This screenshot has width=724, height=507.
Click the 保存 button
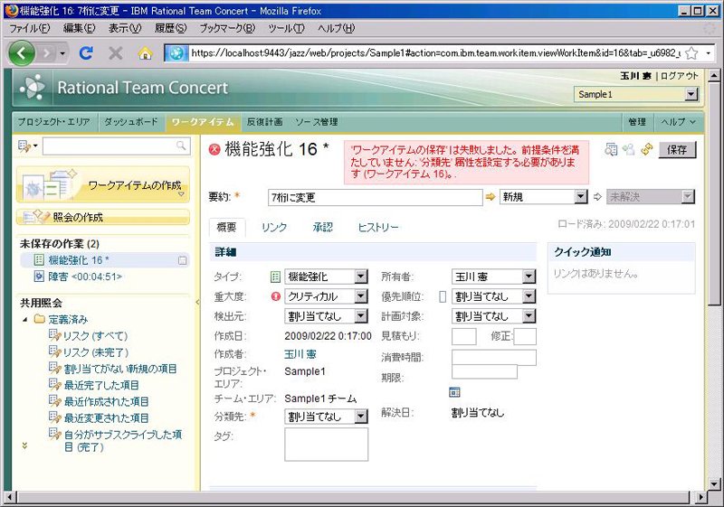(677, 149)
